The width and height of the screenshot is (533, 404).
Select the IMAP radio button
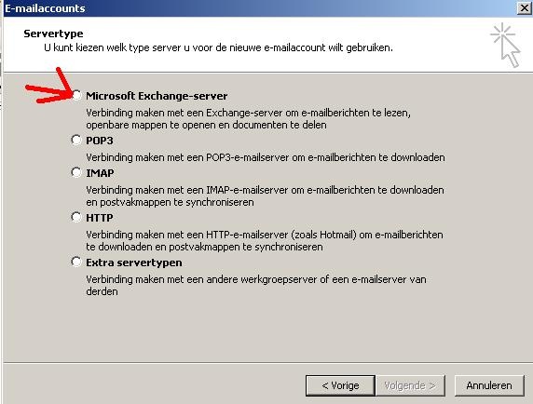[76, 172]
